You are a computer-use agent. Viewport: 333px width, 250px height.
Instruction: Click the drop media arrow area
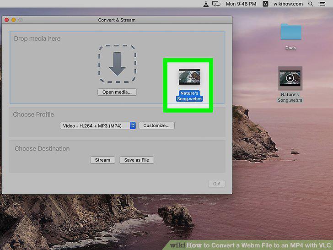[117, 64]
